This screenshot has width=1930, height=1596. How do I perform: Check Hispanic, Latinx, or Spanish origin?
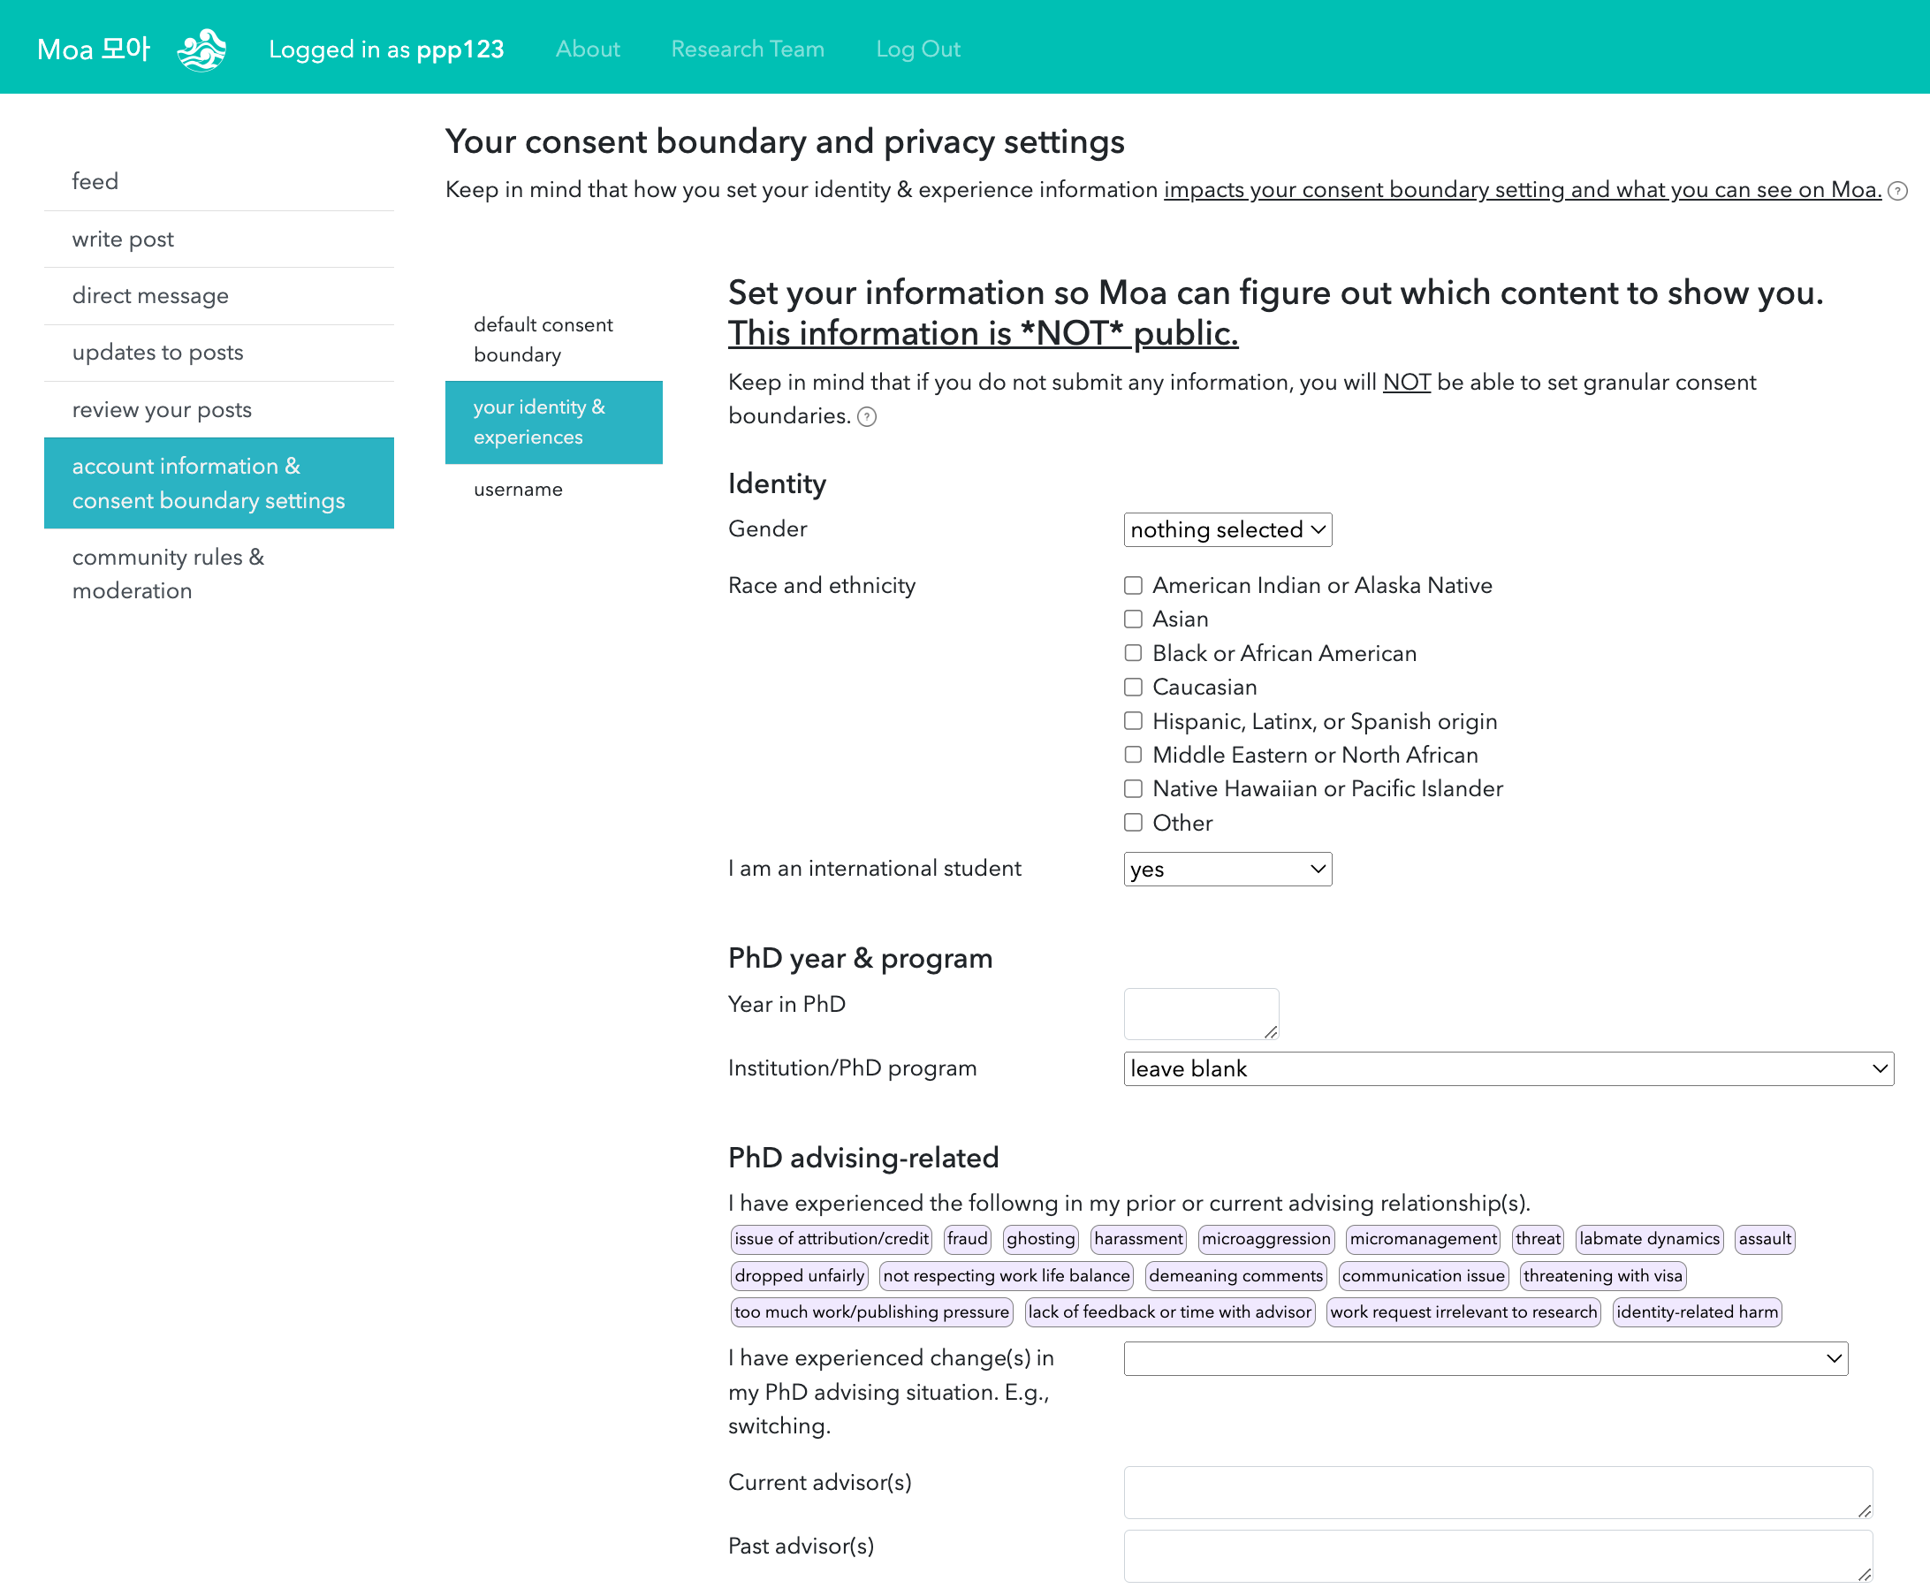1133,721
